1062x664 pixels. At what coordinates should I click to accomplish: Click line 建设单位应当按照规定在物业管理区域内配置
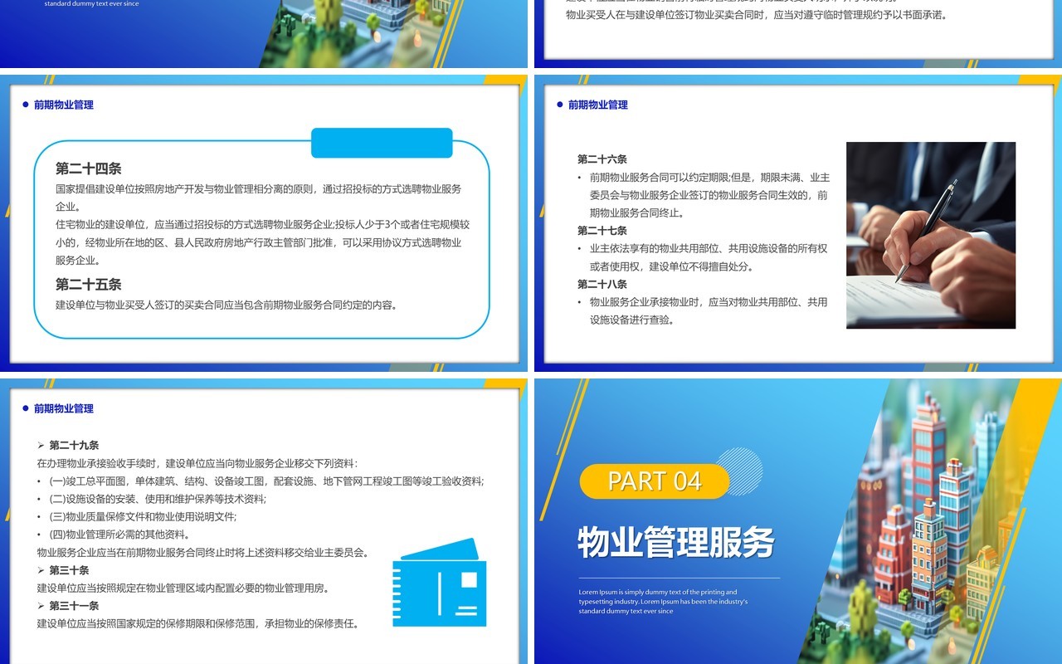point(183,588)
